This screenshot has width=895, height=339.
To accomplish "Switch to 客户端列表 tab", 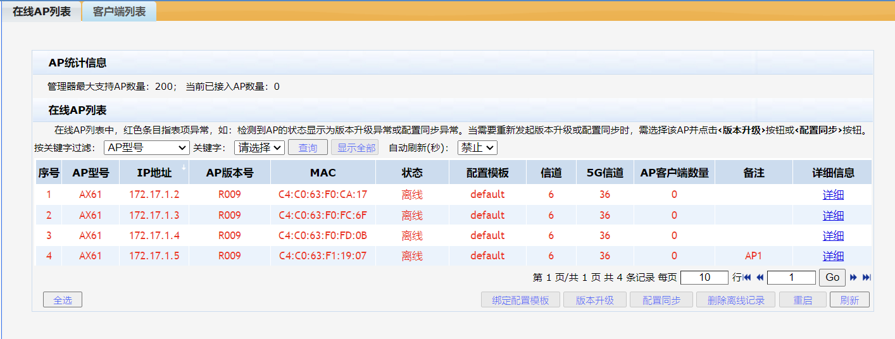I will 119,11.
